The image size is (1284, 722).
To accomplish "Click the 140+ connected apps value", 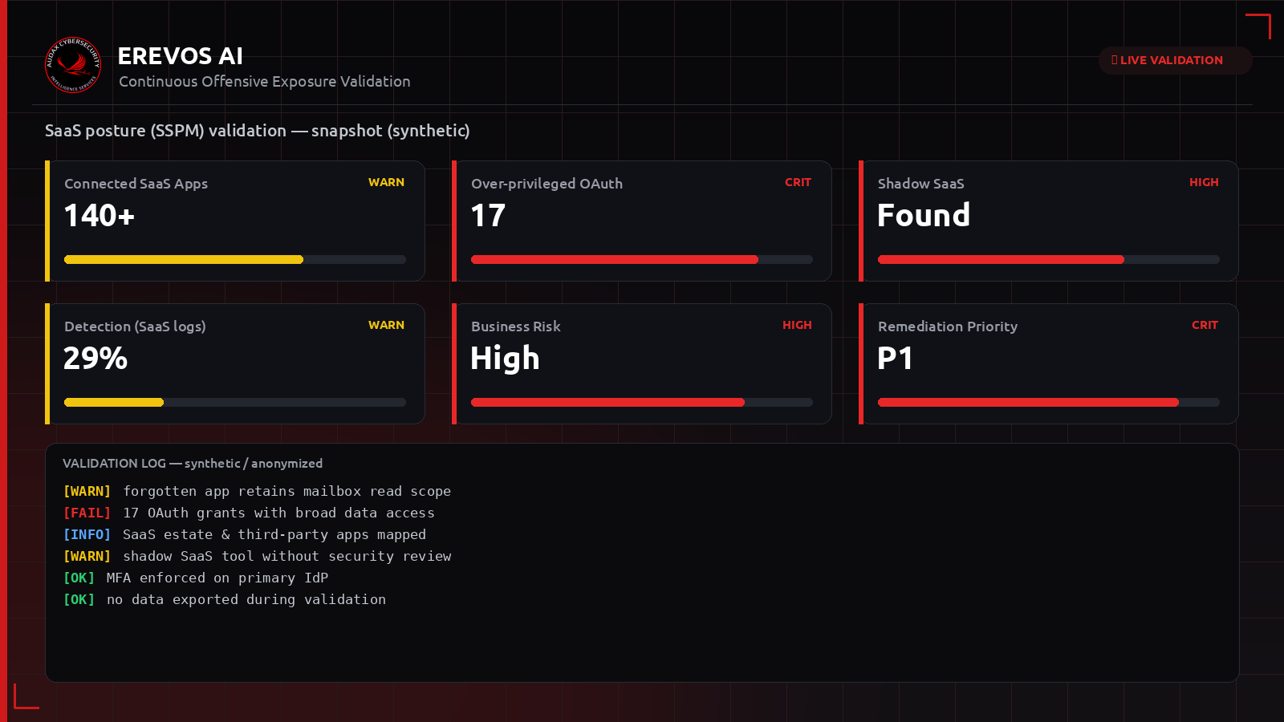I will pyautogui.click(x=100, y=216).
